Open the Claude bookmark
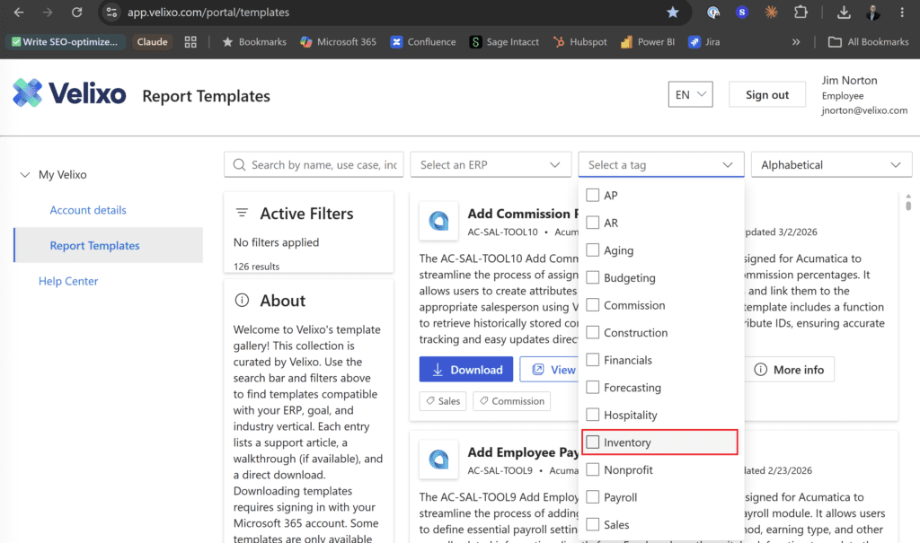The width and height of the screenshot is (920, 543). (152, 42)
